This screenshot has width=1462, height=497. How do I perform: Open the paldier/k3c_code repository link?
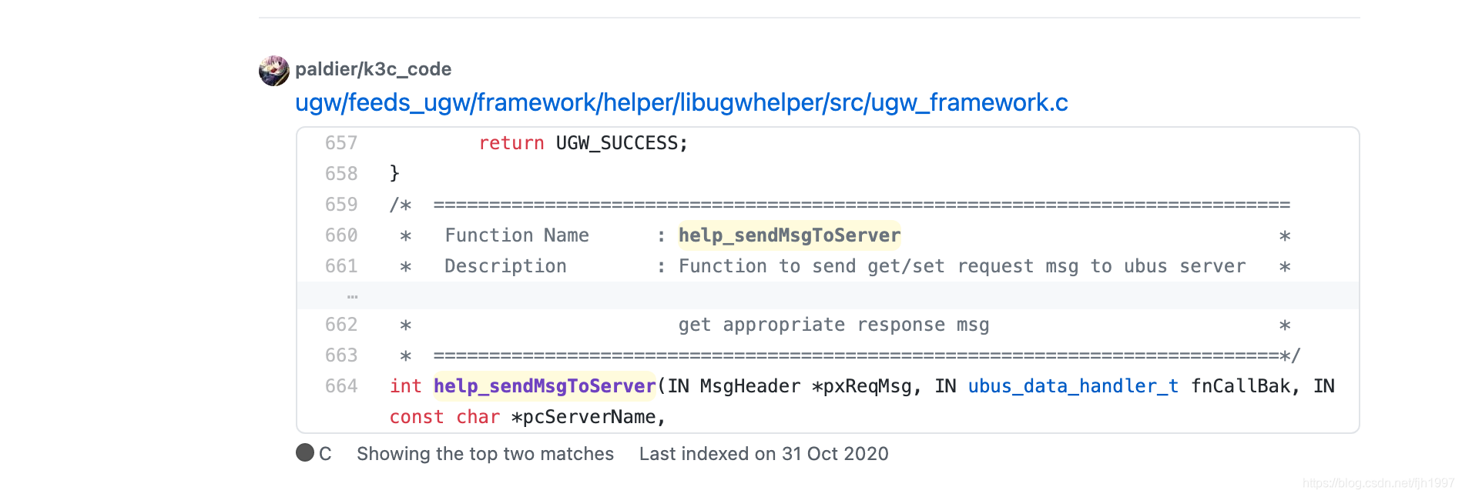tap(374, 69)
